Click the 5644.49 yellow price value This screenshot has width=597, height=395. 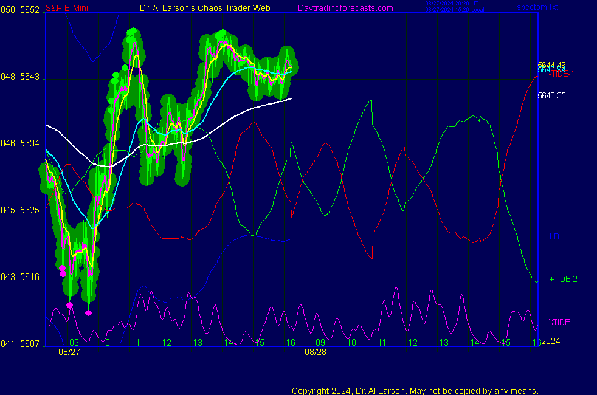coord(551,64)
